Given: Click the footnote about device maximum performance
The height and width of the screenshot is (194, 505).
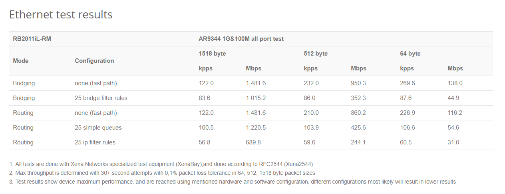Looking at the screenshot, I should pos(232,182).
